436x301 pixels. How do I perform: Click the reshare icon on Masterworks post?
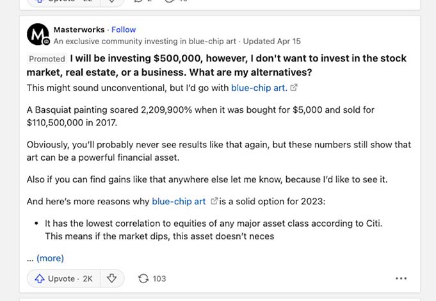click(143, 279)
